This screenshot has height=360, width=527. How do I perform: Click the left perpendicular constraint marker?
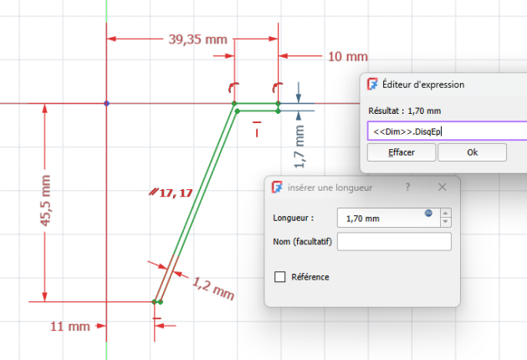pos(234,86)
